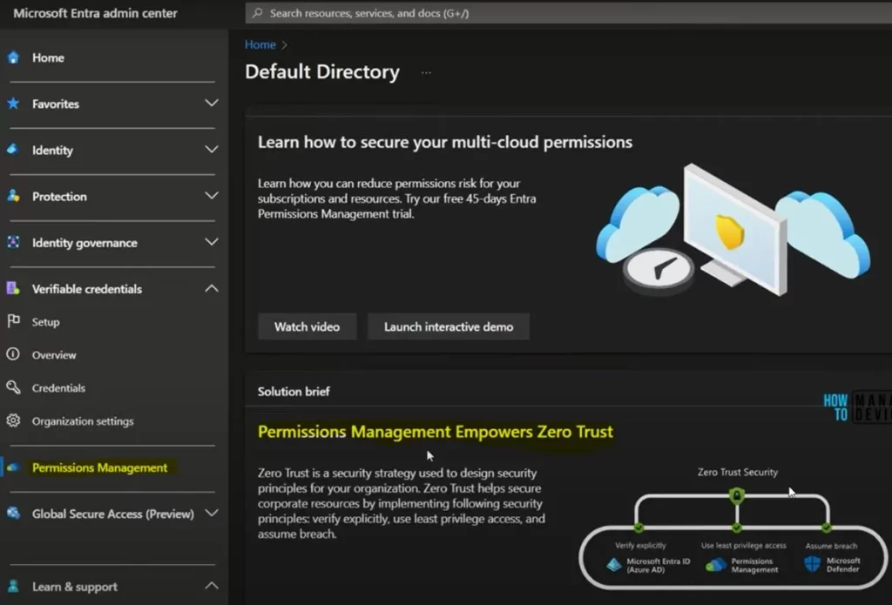The height and width of the screenshot is (605, 892).
Task: Click the Watch video button
Action: [x=307, y=326]
